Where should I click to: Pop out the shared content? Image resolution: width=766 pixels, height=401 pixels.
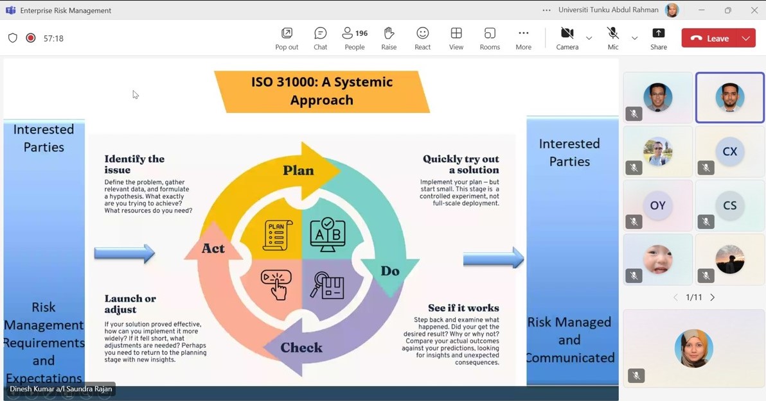click(x=287, y=38)
